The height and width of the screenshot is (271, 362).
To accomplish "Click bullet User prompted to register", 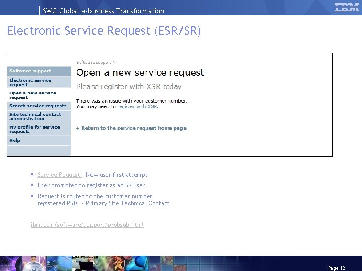I will (x=91, y=185).
